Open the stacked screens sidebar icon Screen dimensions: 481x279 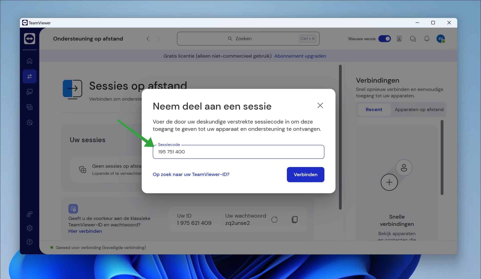30,107
